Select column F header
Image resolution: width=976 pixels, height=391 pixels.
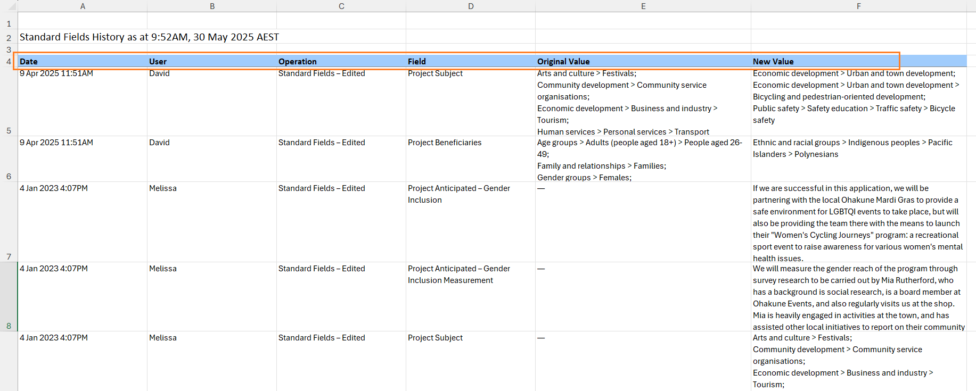point(858,6)
